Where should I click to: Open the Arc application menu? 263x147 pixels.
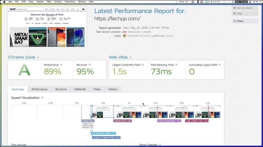tap(10, 2)
